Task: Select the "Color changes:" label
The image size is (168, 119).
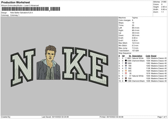Action: click(x=125, y=20)
